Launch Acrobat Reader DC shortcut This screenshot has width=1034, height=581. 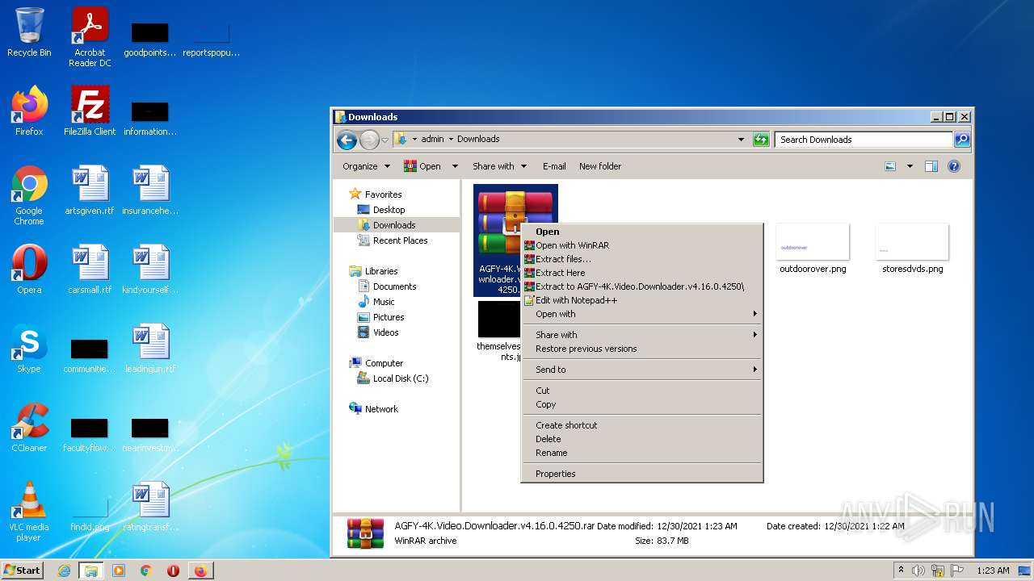coord(90,37)
